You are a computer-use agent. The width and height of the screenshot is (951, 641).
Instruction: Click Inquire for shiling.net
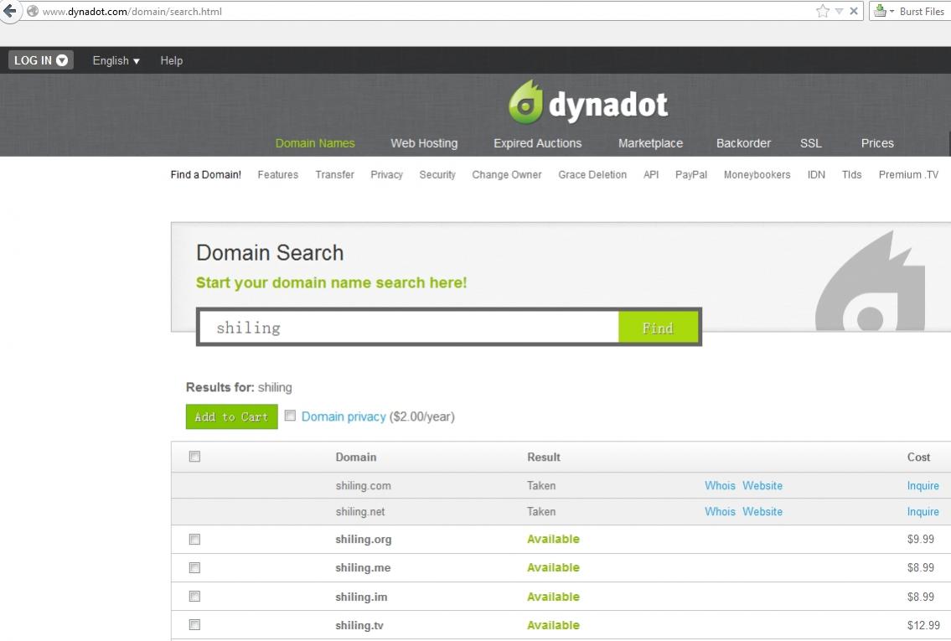[x=923, y=512]
